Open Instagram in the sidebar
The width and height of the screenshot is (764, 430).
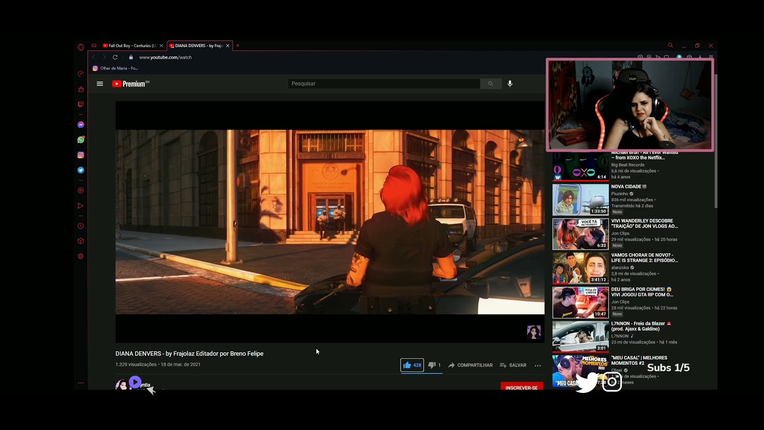[81, 155]
